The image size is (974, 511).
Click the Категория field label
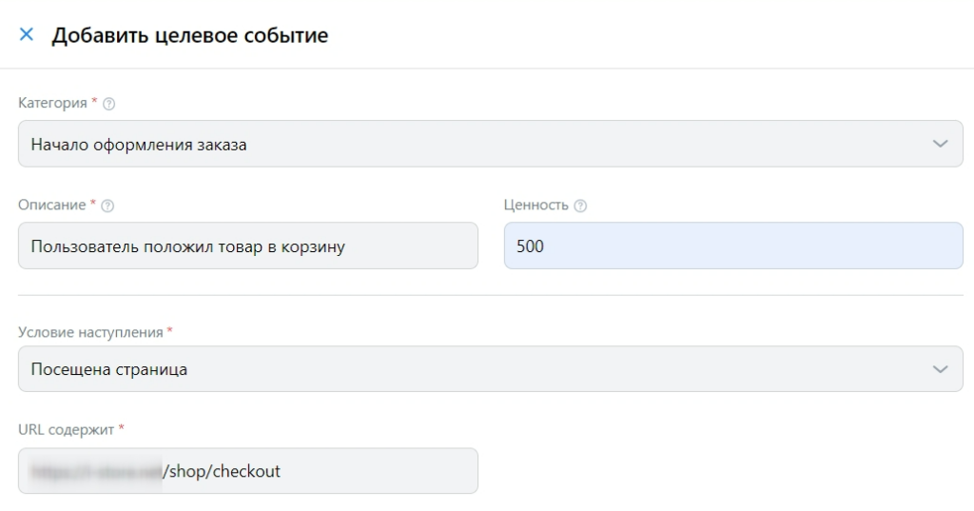52,103
